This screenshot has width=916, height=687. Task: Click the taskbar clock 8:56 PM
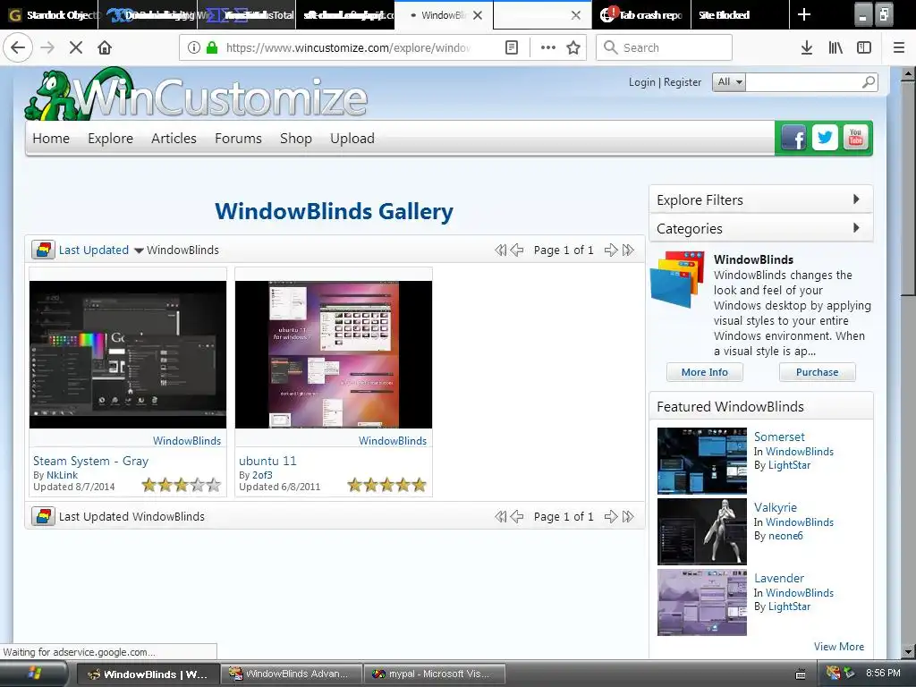pyautogui.click(x=883, y=673)
